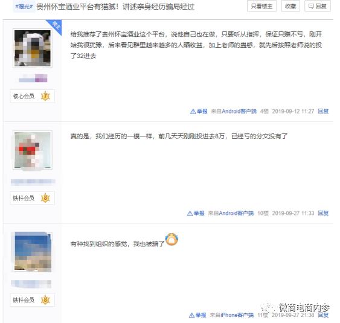Click the 只看楼主 button
340x323 pixels.
(x=261, y=6)
